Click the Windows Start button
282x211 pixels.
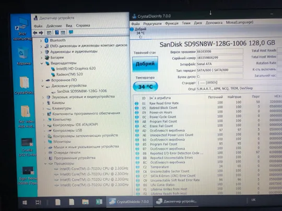tap(25, 203)
